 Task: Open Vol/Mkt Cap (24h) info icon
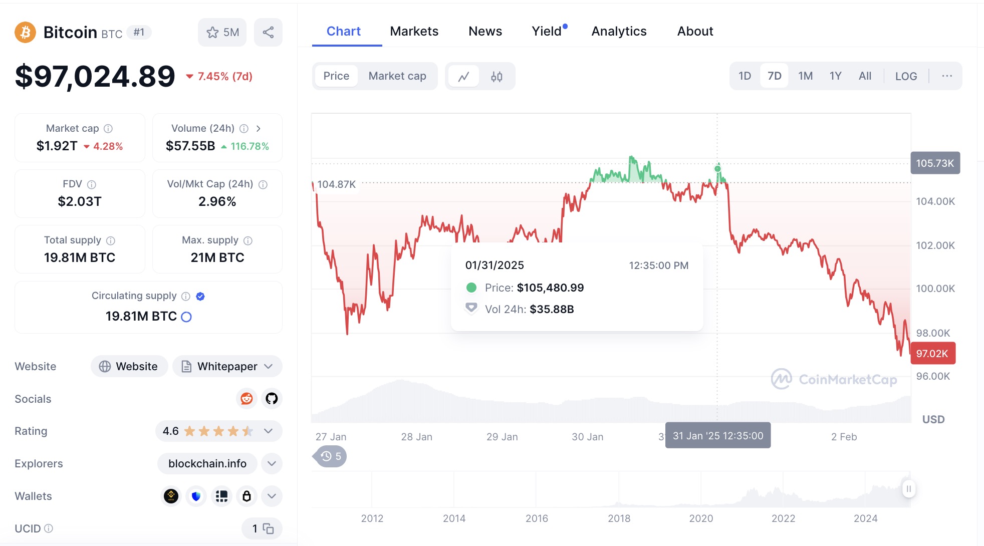(x=263, y=184)
